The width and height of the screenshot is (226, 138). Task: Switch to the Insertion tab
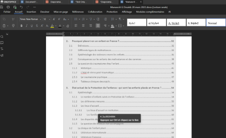[x=31, y=12]
